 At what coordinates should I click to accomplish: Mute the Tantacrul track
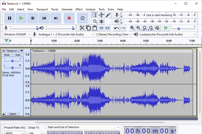click(7, 55)
